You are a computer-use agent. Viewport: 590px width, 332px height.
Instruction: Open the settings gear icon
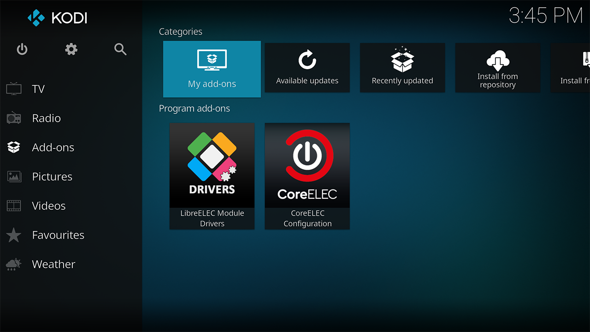click(x=71, y=49)
